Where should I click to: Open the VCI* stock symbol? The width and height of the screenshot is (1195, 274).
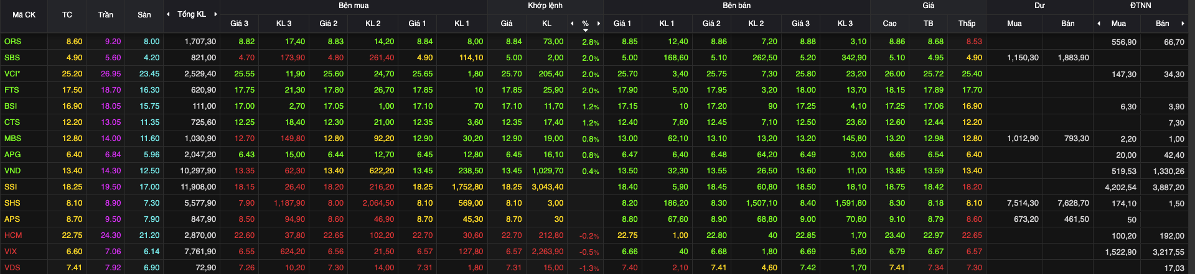click(12, 74)
